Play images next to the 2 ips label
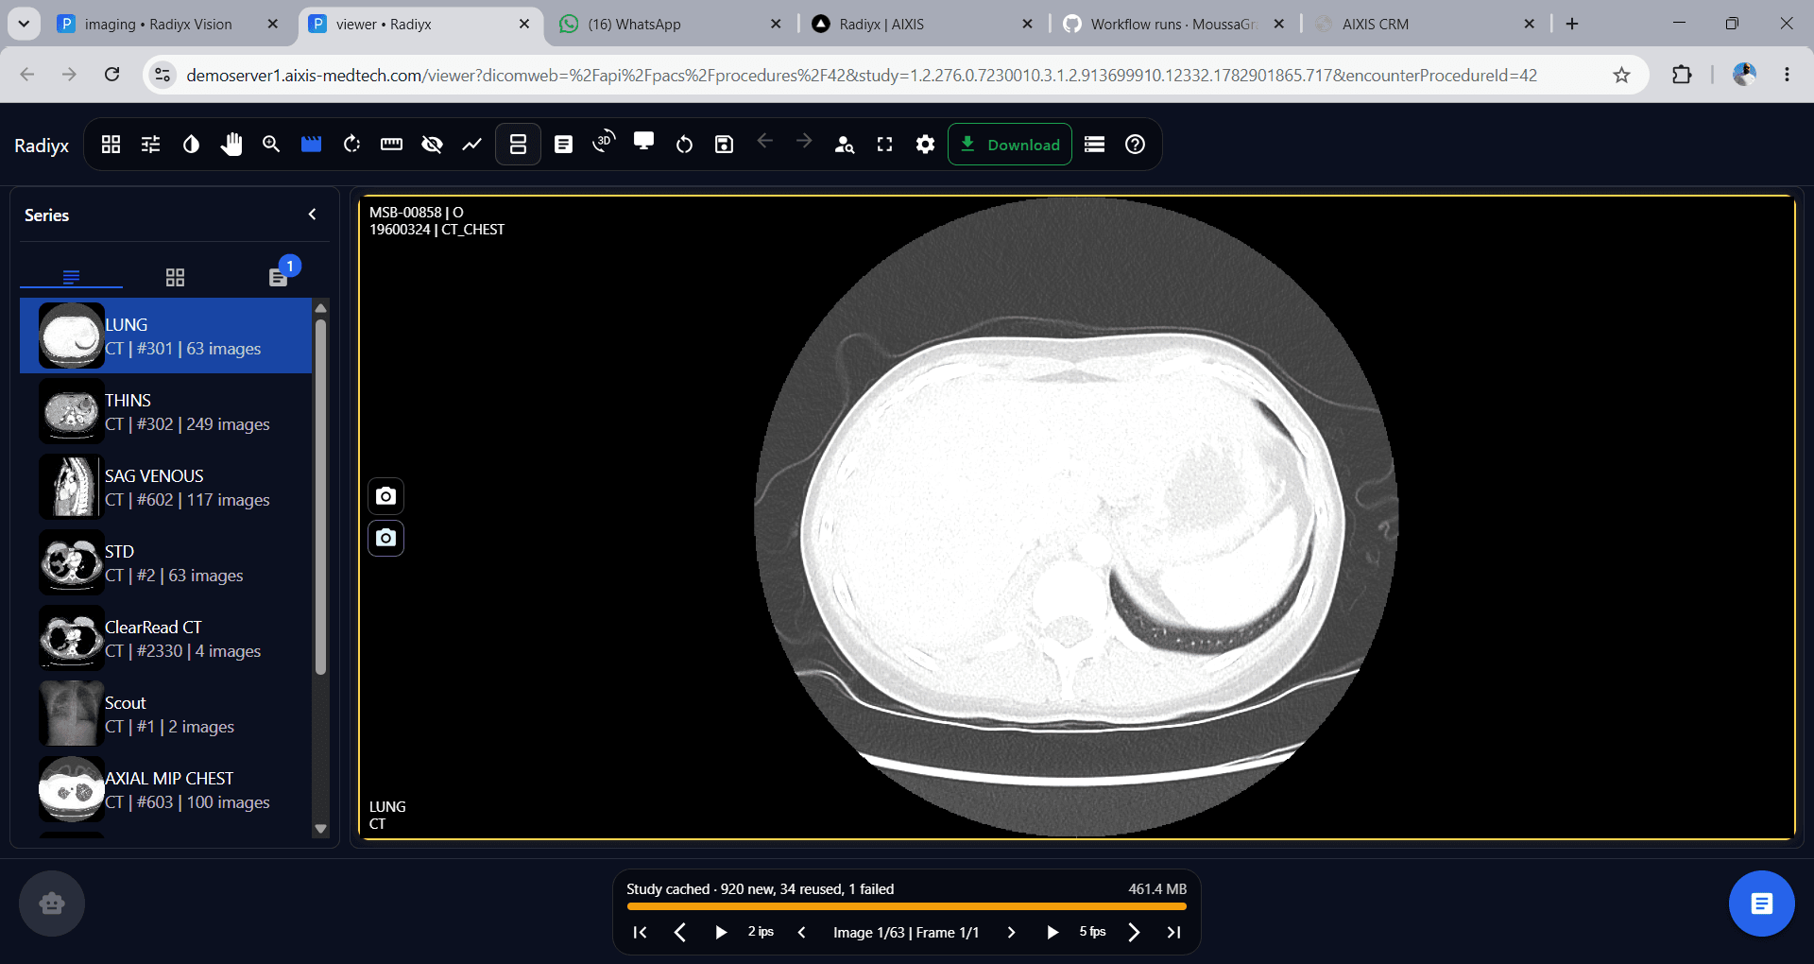The image size is (1814, 964). (x=721, y=932)
